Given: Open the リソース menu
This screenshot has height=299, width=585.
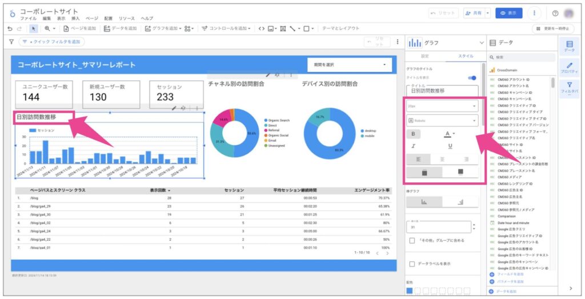Looking at the screenshot, I should [x=127, y=19].
